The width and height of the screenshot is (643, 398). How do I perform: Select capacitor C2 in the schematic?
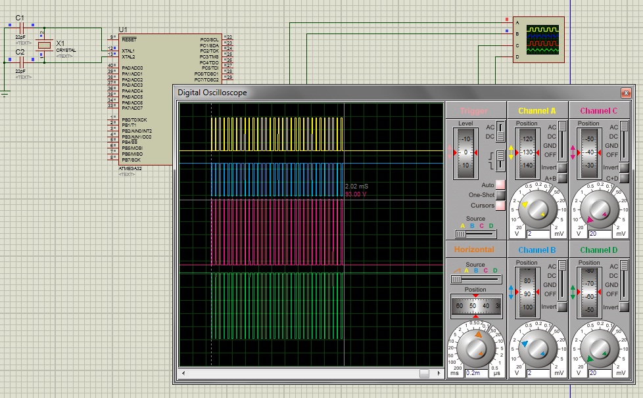coord(20,62)
